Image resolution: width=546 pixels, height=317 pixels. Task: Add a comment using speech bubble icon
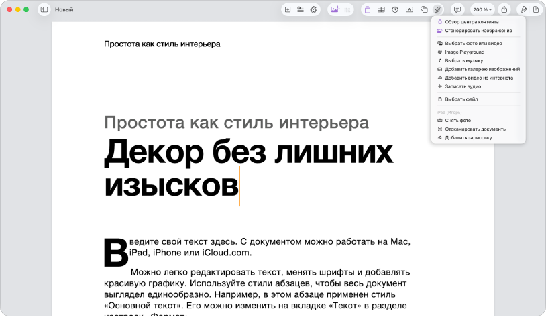coord(457,10)
